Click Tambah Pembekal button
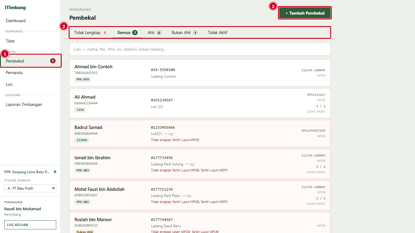The width and height of the screenshot is (415, 233). coord(305,13)
